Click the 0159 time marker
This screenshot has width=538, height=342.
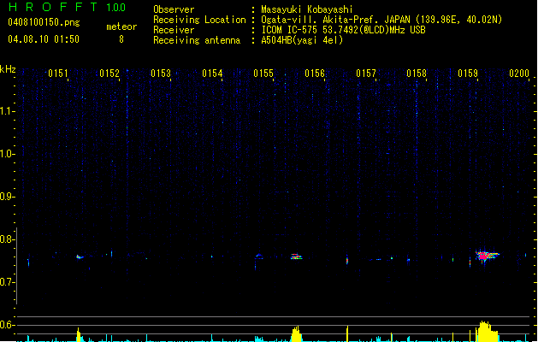(468, 74)
